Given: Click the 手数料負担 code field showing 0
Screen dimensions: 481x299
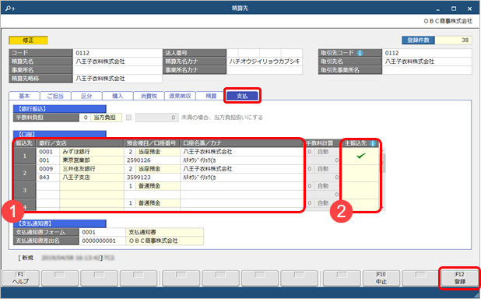Looking at the screenshot, I should coord(85,118).
